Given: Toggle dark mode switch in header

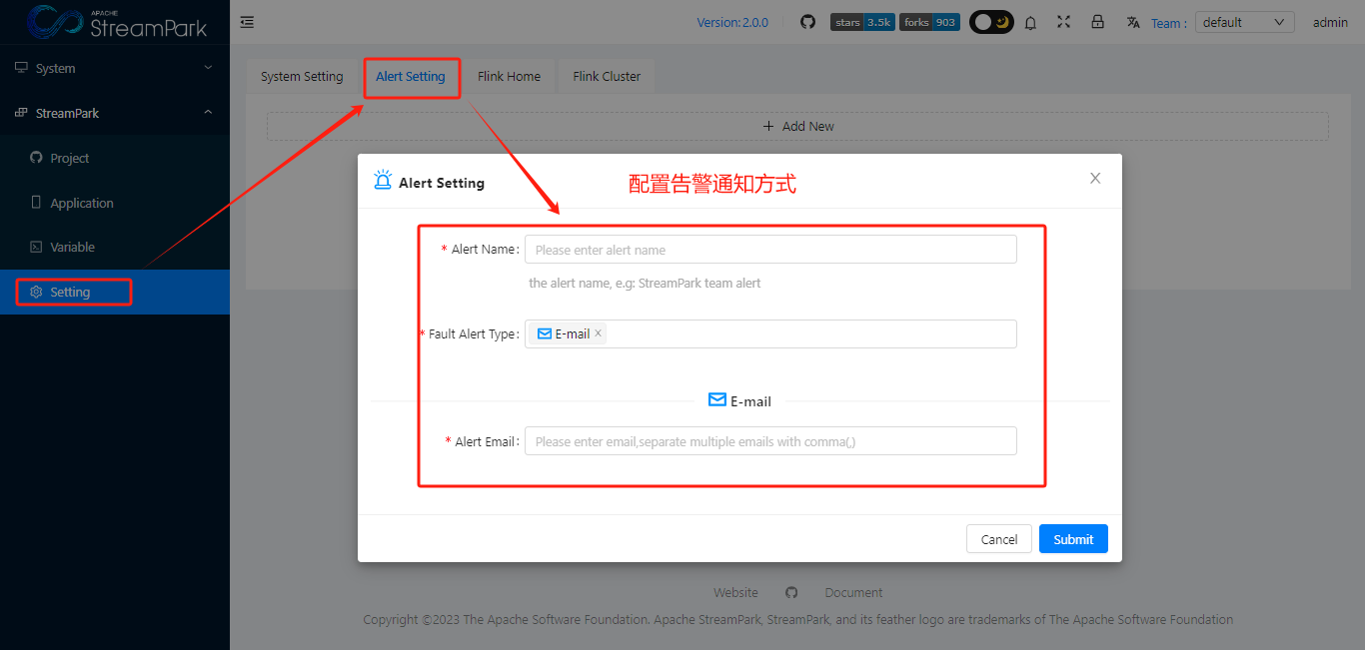Looking at the screenshot, I should [x=991, y=22].
